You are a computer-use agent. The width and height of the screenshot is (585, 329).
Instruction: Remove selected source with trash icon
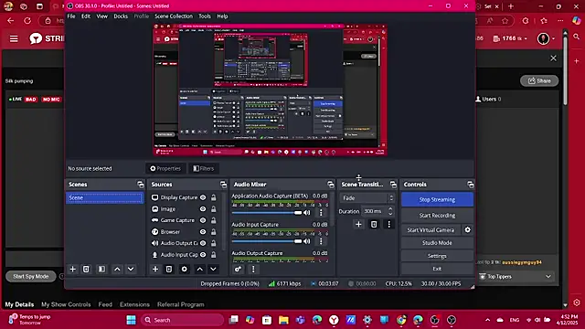[x=169, y=269]
